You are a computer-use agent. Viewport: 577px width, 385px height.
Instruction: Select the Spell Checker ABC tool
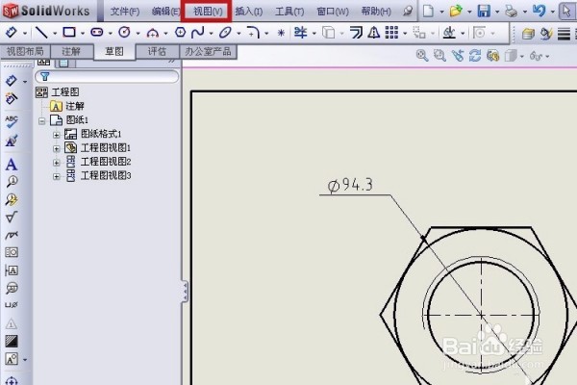point(12,121)
